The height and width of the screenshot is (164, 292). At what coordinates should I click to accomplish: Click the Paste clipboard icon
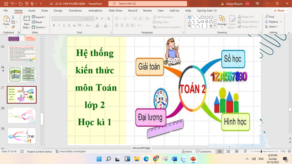pyautogui.click(x=6, y=20)
